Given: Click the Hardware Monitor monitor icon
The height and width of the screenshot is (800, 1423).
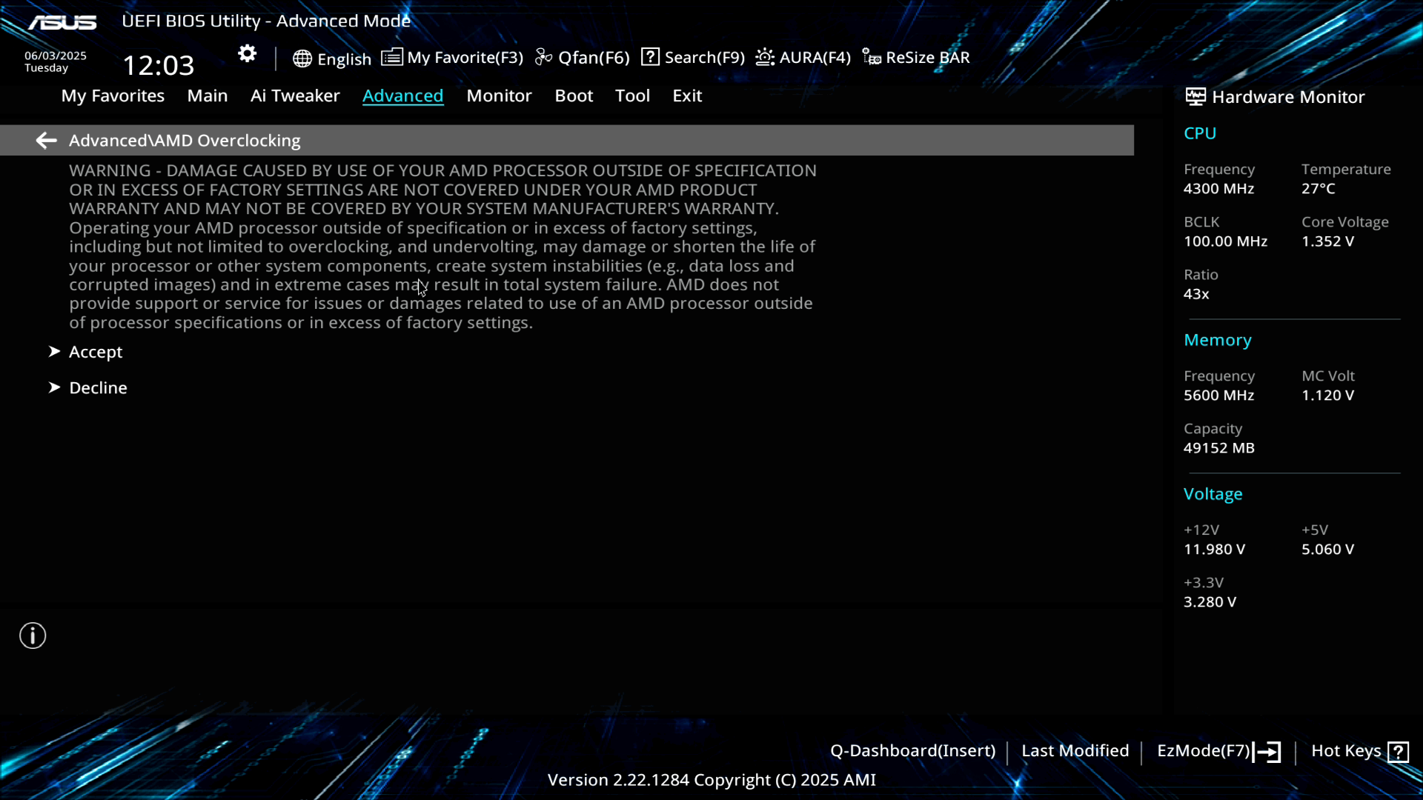Looking at the screenshot, I should tap(1195, 96).
